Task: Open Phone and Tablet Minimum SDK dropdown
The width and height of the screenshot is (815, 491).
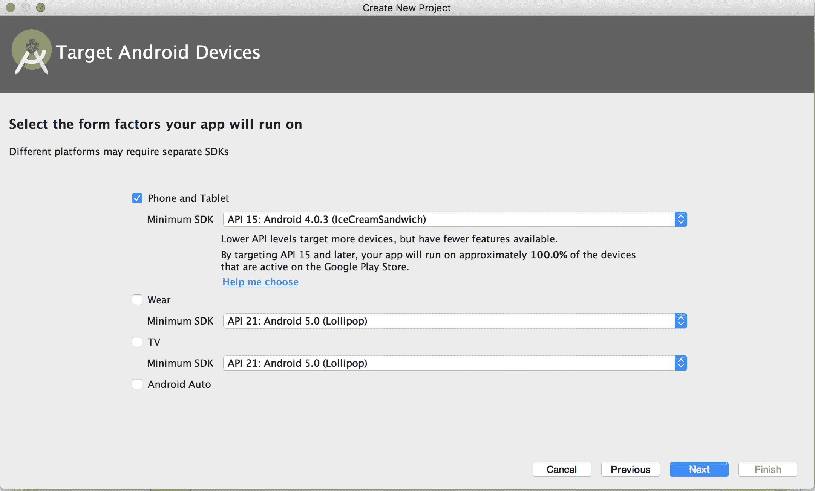Action: [455, 219]
